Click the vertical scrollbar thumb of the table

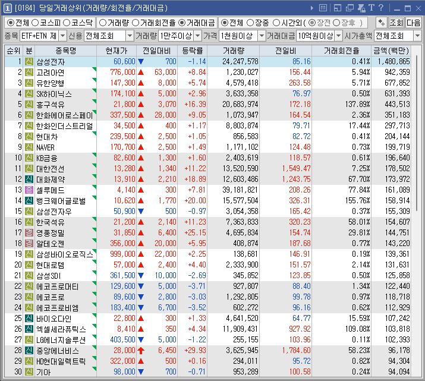pos(417,133)
